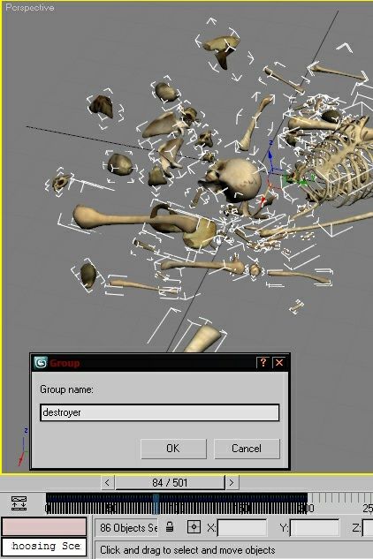Click the 3ds Max logo in dialog title
Image resolution: width=373 pixels, height=559 pixels.
coord(41,363)
